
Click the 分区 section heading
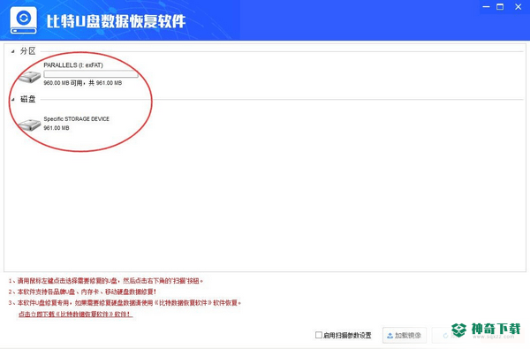pyautogui.click(x=27, y=51)
